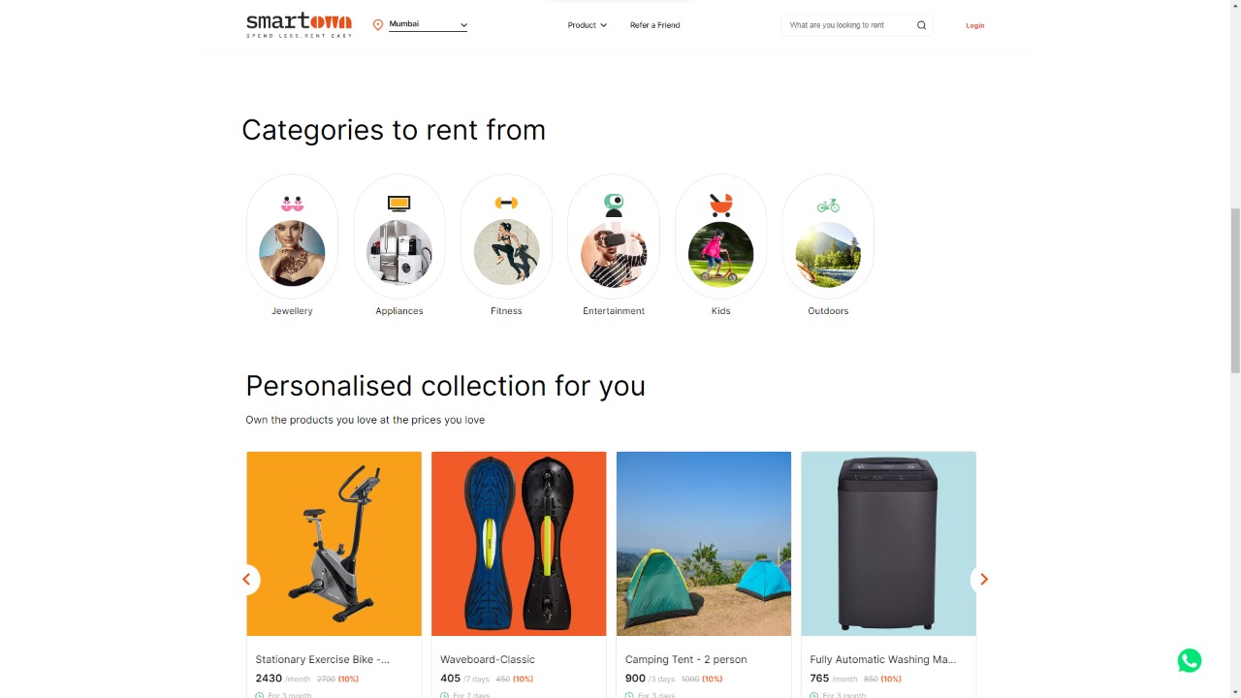This screenshot has height=698, width=1241.
Task: Click the Login link
Action: tap(975, 25)
